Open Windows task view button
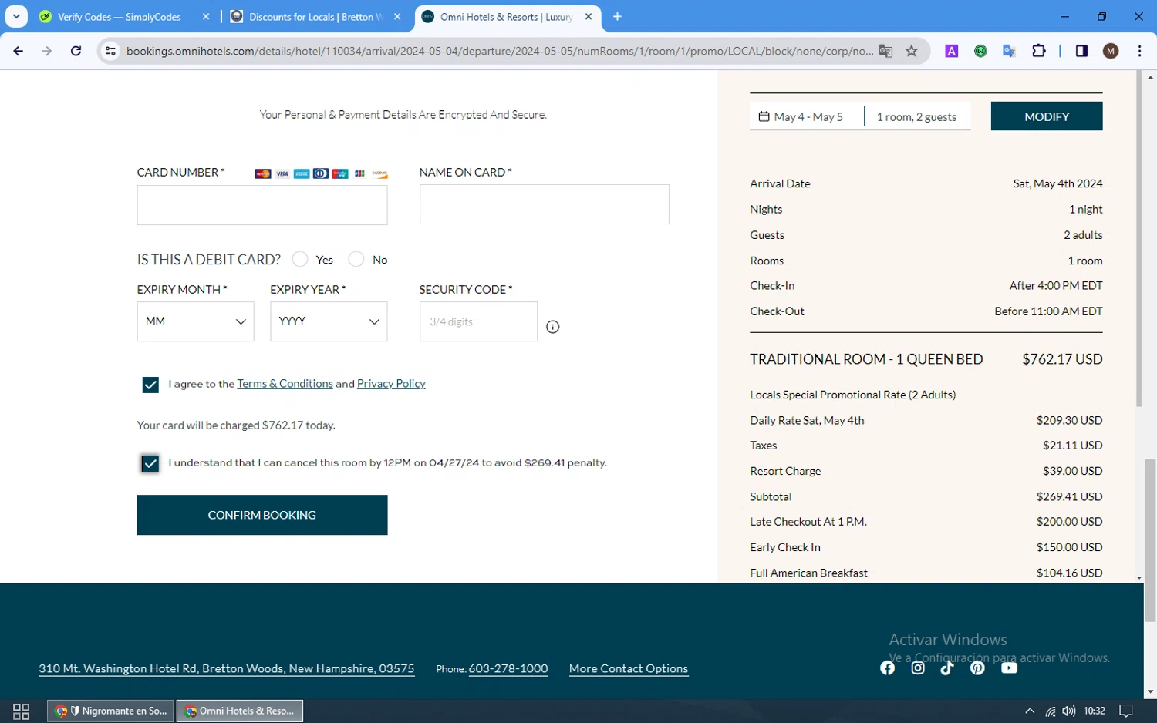Image resolution: width=1157 pixels, height=723 pixels. 22,711
